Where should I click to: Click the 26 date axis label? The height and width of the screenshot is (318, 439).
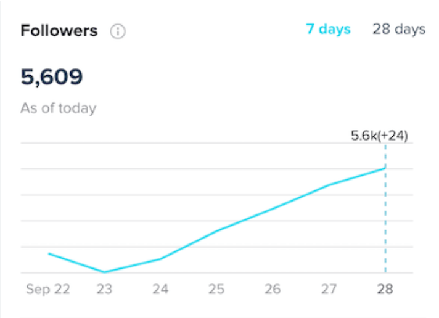click(x=273, y=289)
